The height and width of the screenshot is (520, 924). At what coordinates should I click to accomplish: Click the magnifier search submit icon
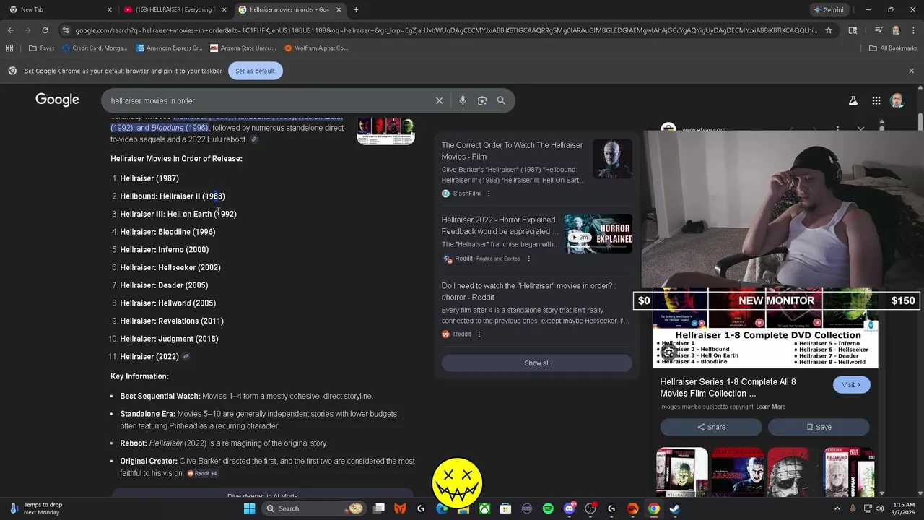pyautogui.click(x=501, y=100)
